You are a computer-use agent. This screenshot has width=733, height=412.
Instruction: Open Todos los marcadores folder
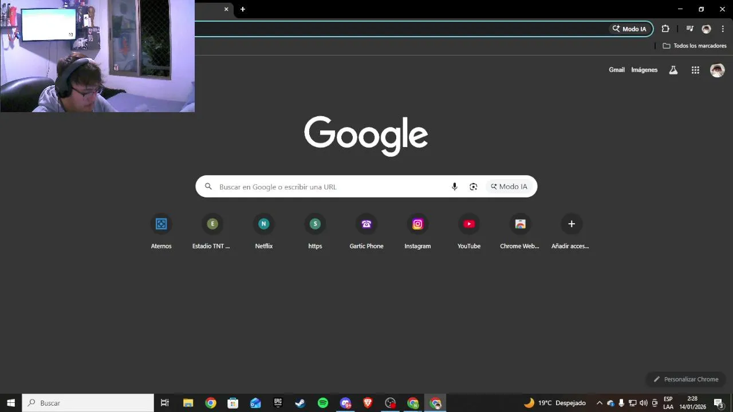click(695, 46)
